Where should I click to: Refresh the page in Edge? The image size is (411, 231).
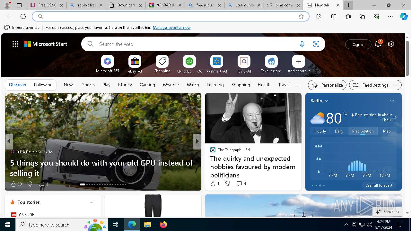point(23,16)
